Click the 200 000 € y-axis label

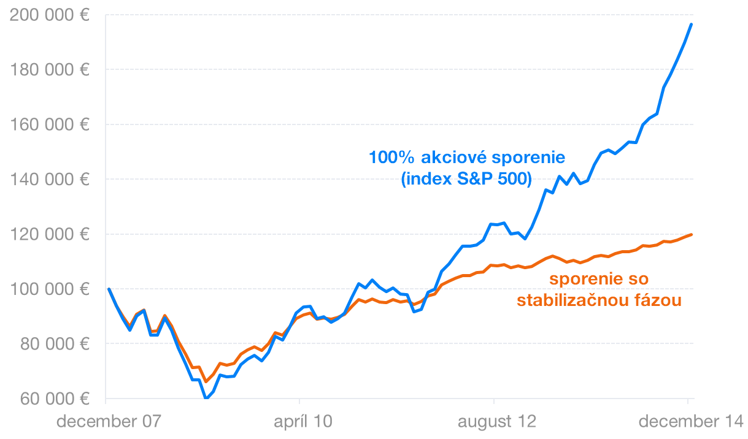click(50, 15)
